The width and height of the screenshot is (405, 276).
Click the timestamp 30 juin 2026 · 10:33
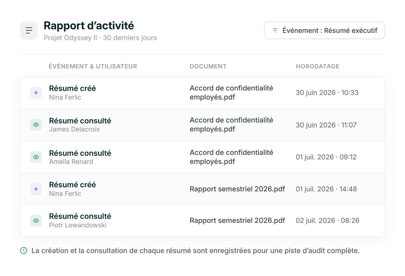tap(327, 93)
